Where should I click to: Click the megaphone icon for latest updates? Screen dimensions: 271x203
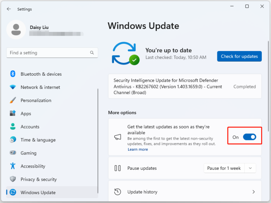click(x=118, y=137)
